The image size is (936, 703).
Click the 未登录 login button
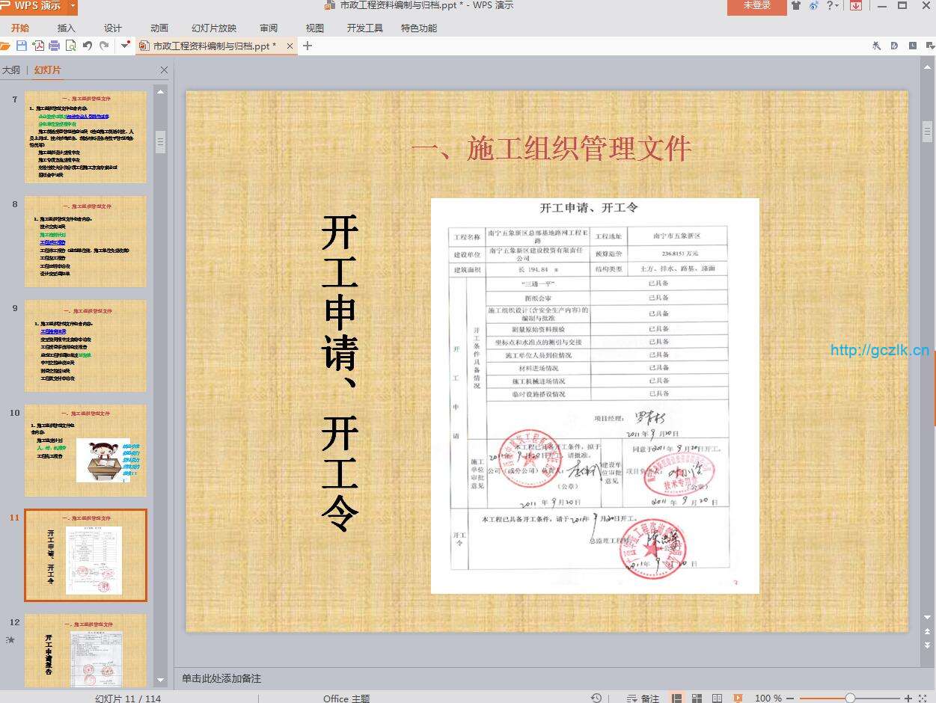[x=756, y=6]
